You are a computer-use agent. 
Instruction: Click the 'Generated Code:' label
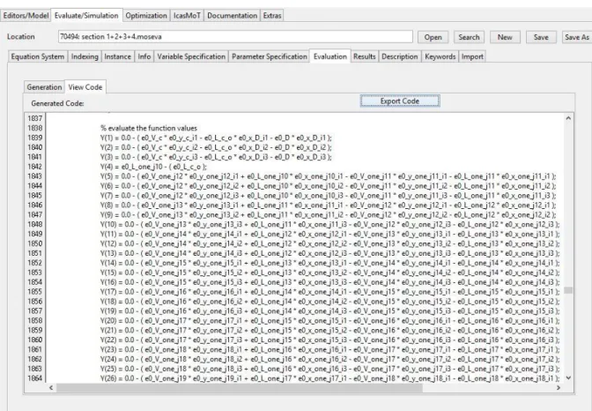pos(57,103)
